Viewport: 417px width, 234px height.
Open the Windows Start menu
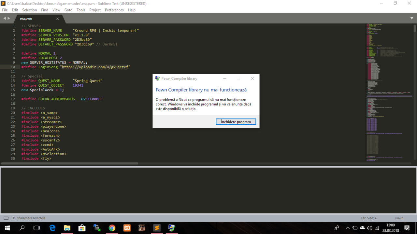pos(7,228)
